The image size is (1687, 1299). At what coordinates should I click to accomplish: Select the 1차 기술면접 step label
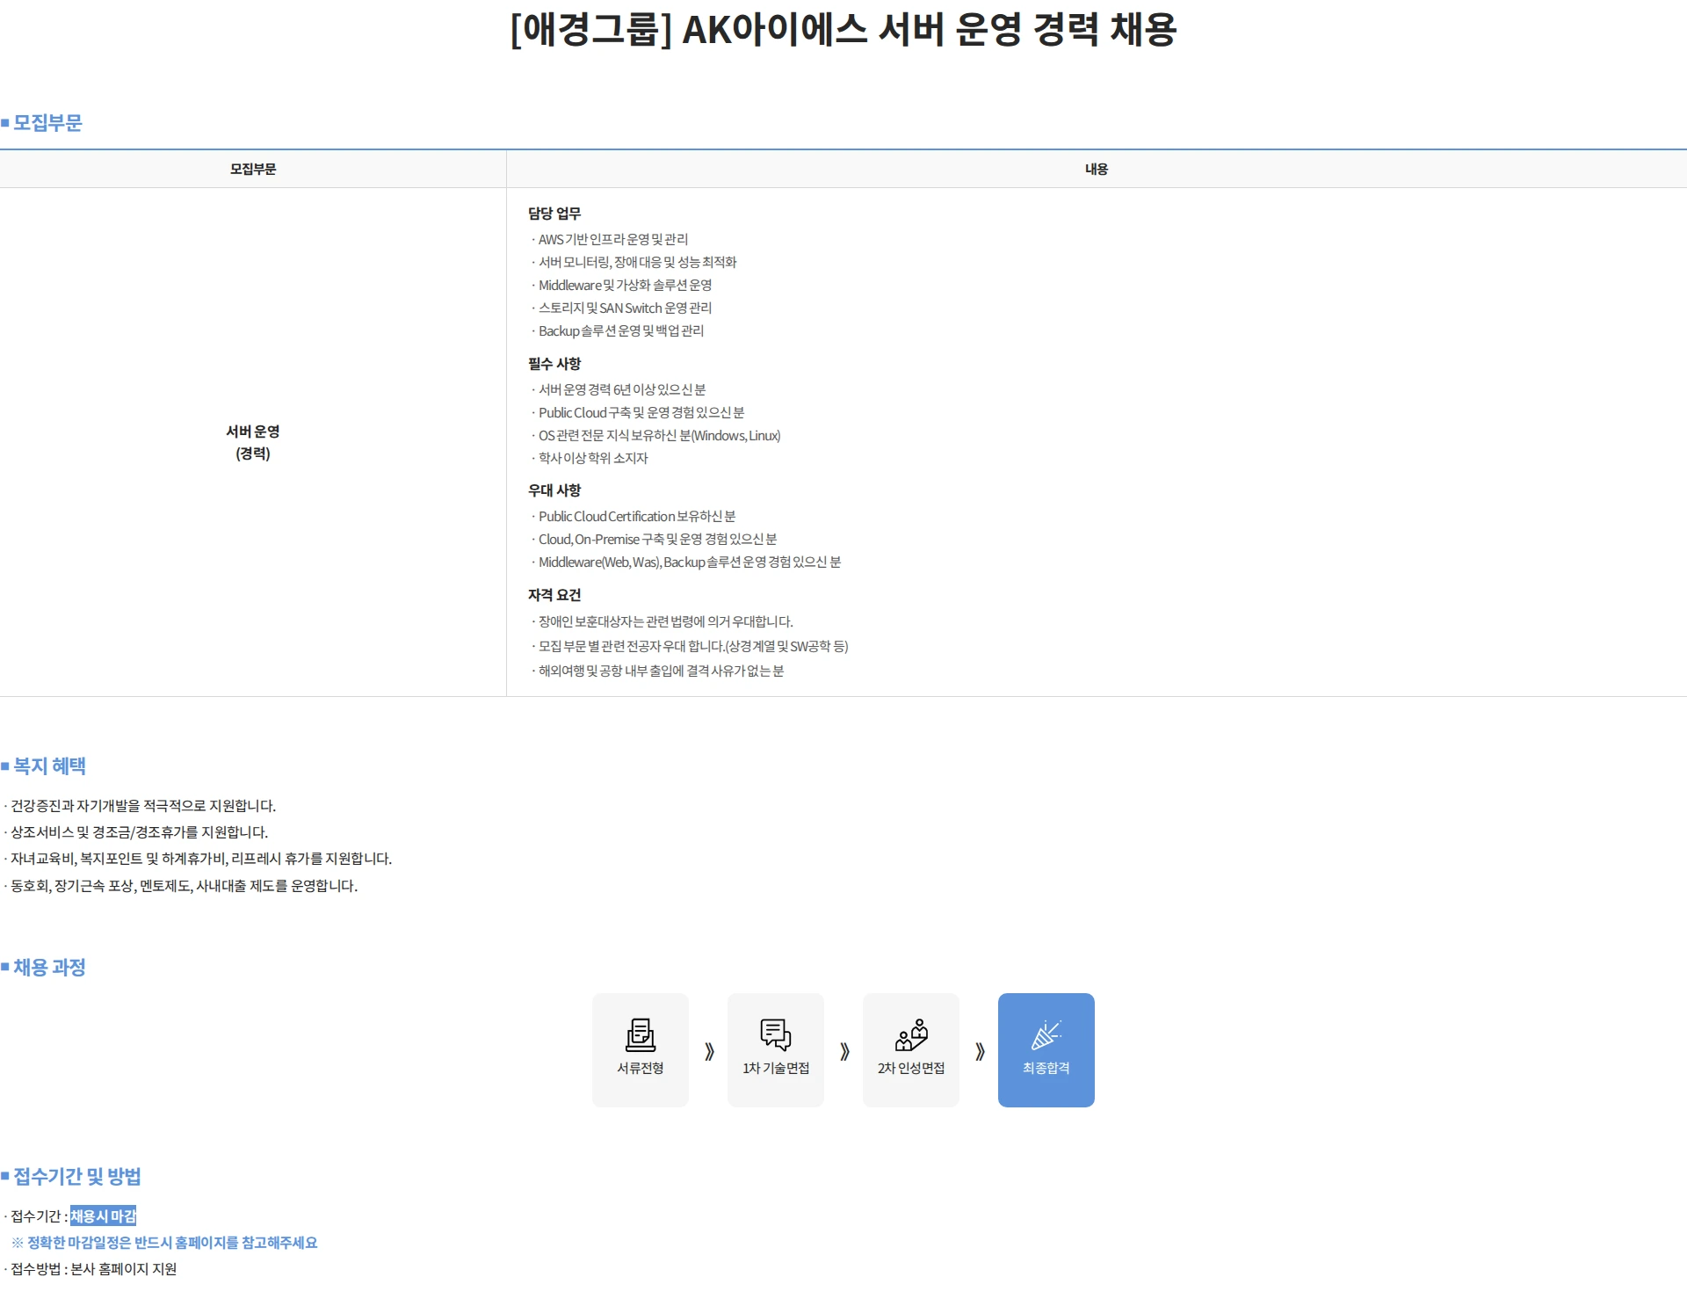click(x=776, y=1068)
